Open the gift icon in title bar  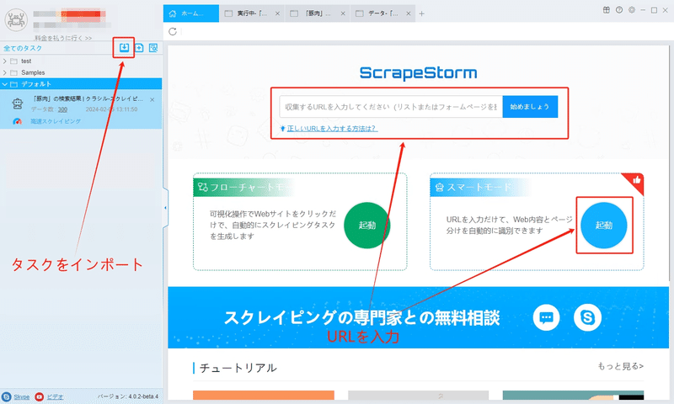pos(606,10)
